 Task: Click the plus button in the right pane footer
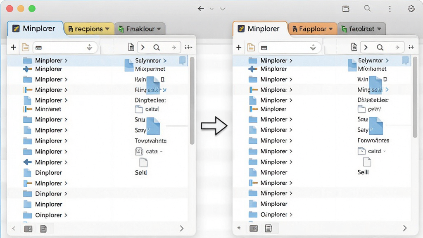(x=239, y=228)
